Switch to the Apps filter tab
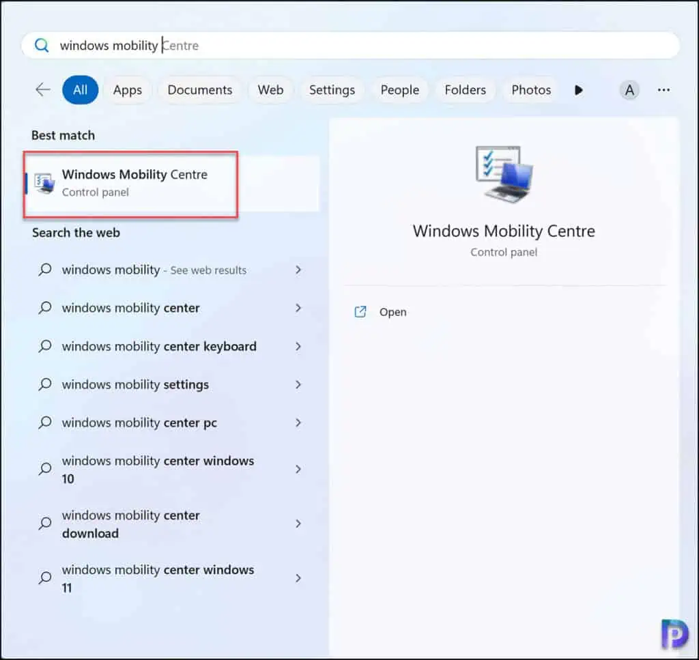 pyautogui.click(x=128, y=89)
